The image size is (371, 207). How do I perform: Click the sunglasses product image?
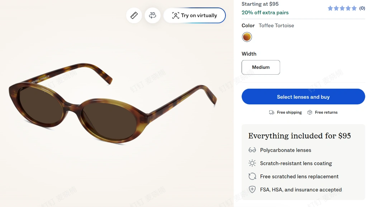tap(113, 103)
